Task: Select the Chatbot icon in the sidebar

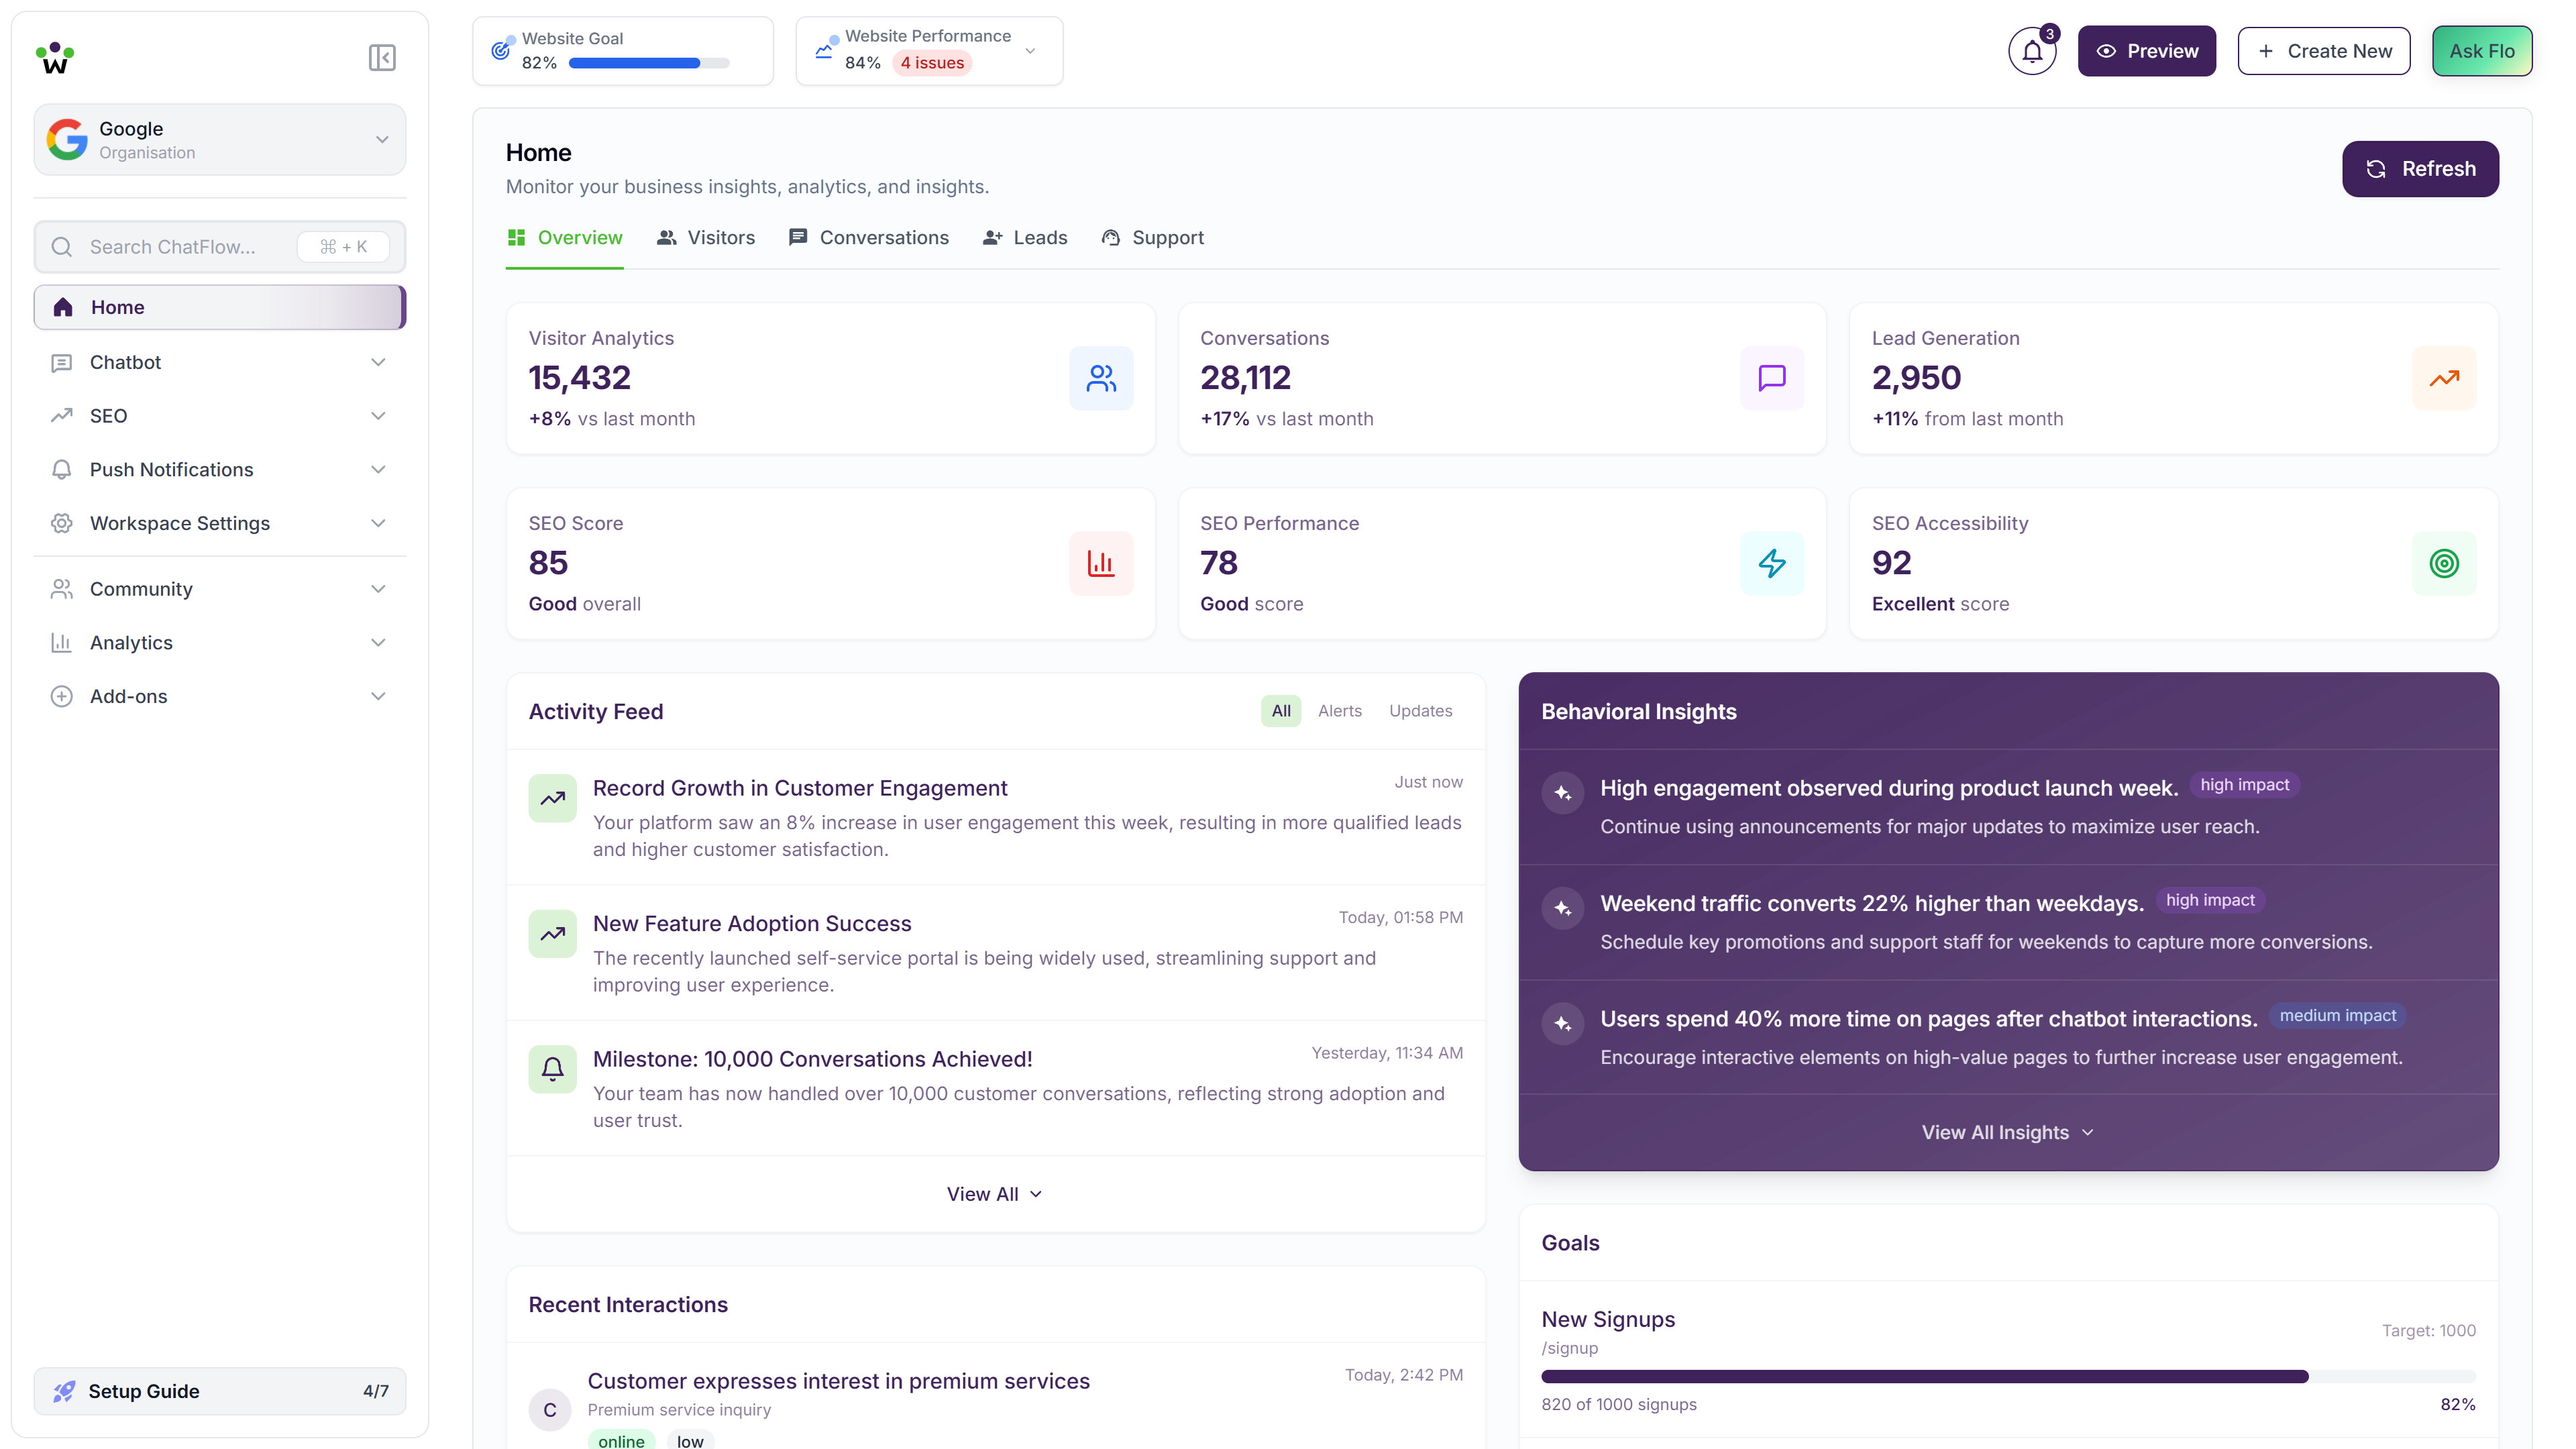Action: coord(62,362)
